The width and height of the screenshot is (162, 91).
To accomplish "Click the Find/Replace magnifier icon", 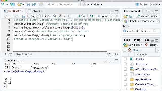I will [55, 16].
